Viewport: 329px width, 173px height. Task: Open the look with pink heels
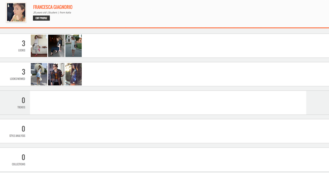coord(39,46)
